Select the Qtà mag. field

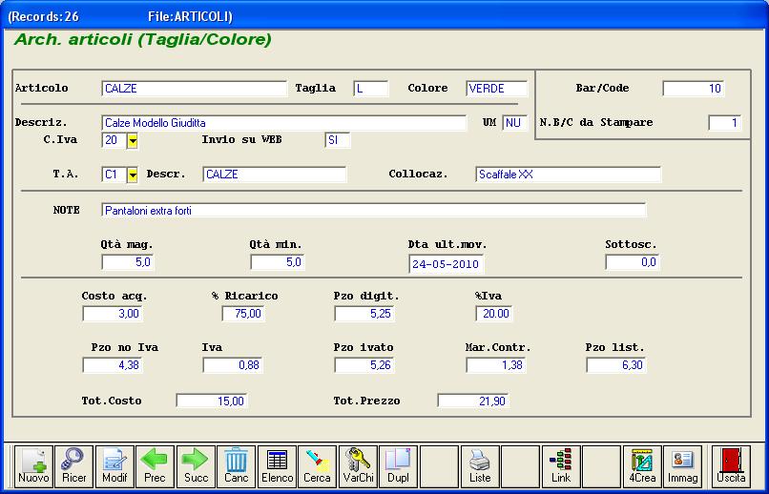click(x=128, y=262)
